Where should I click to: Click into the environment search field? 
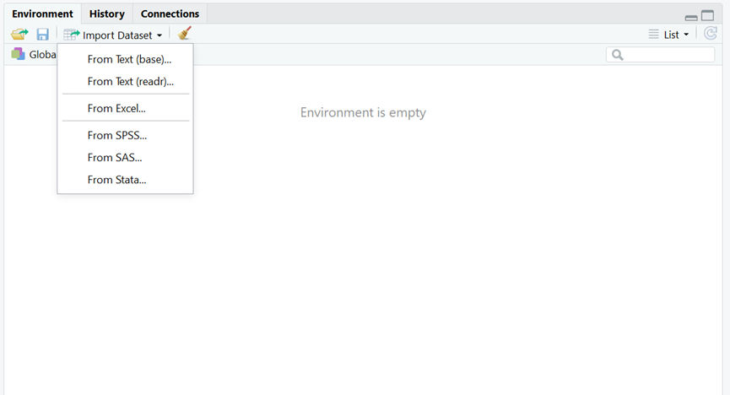660,55
